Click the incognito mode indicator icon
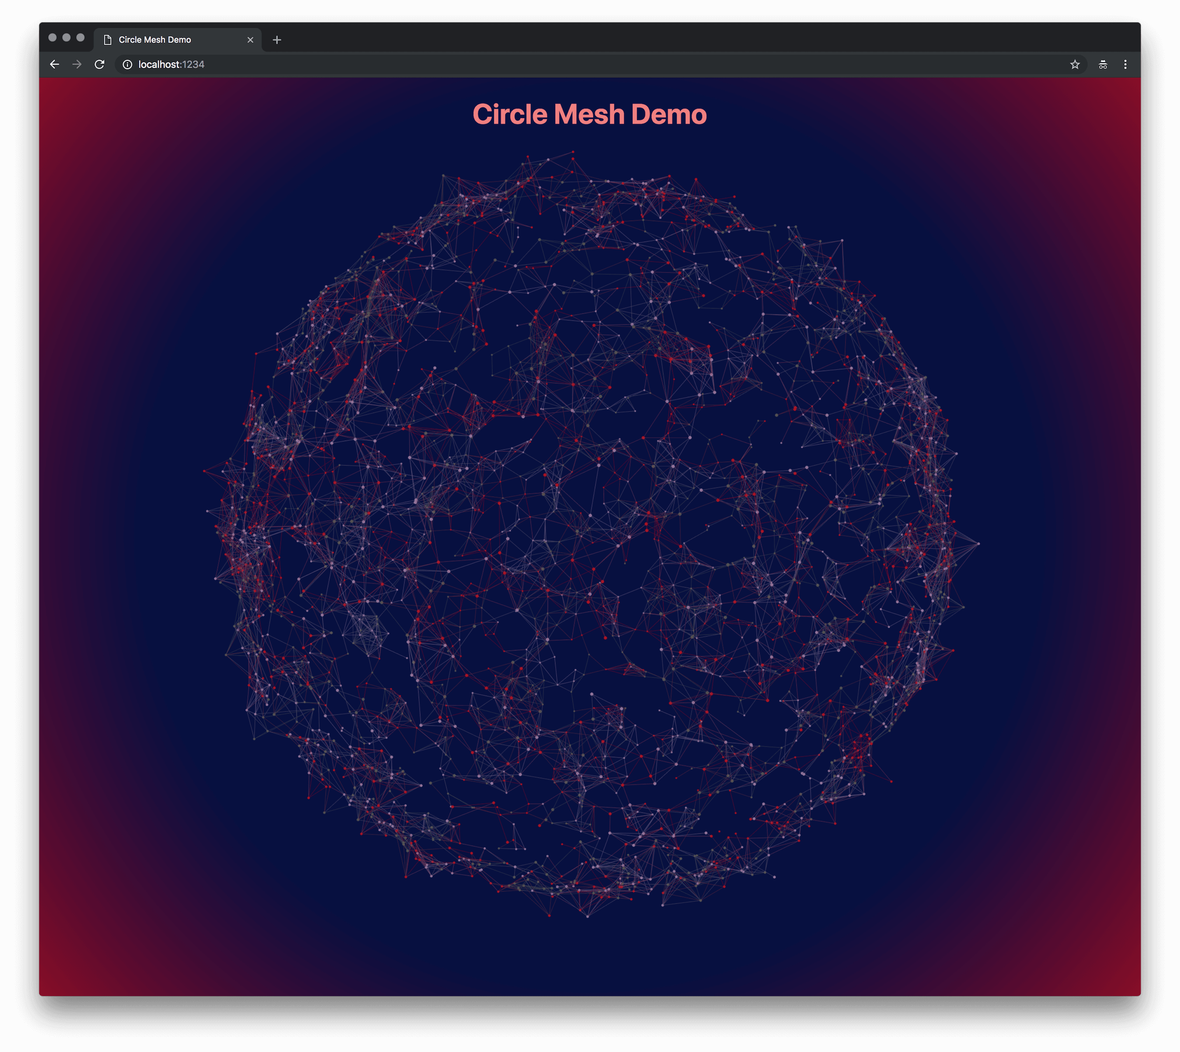 1102,64
